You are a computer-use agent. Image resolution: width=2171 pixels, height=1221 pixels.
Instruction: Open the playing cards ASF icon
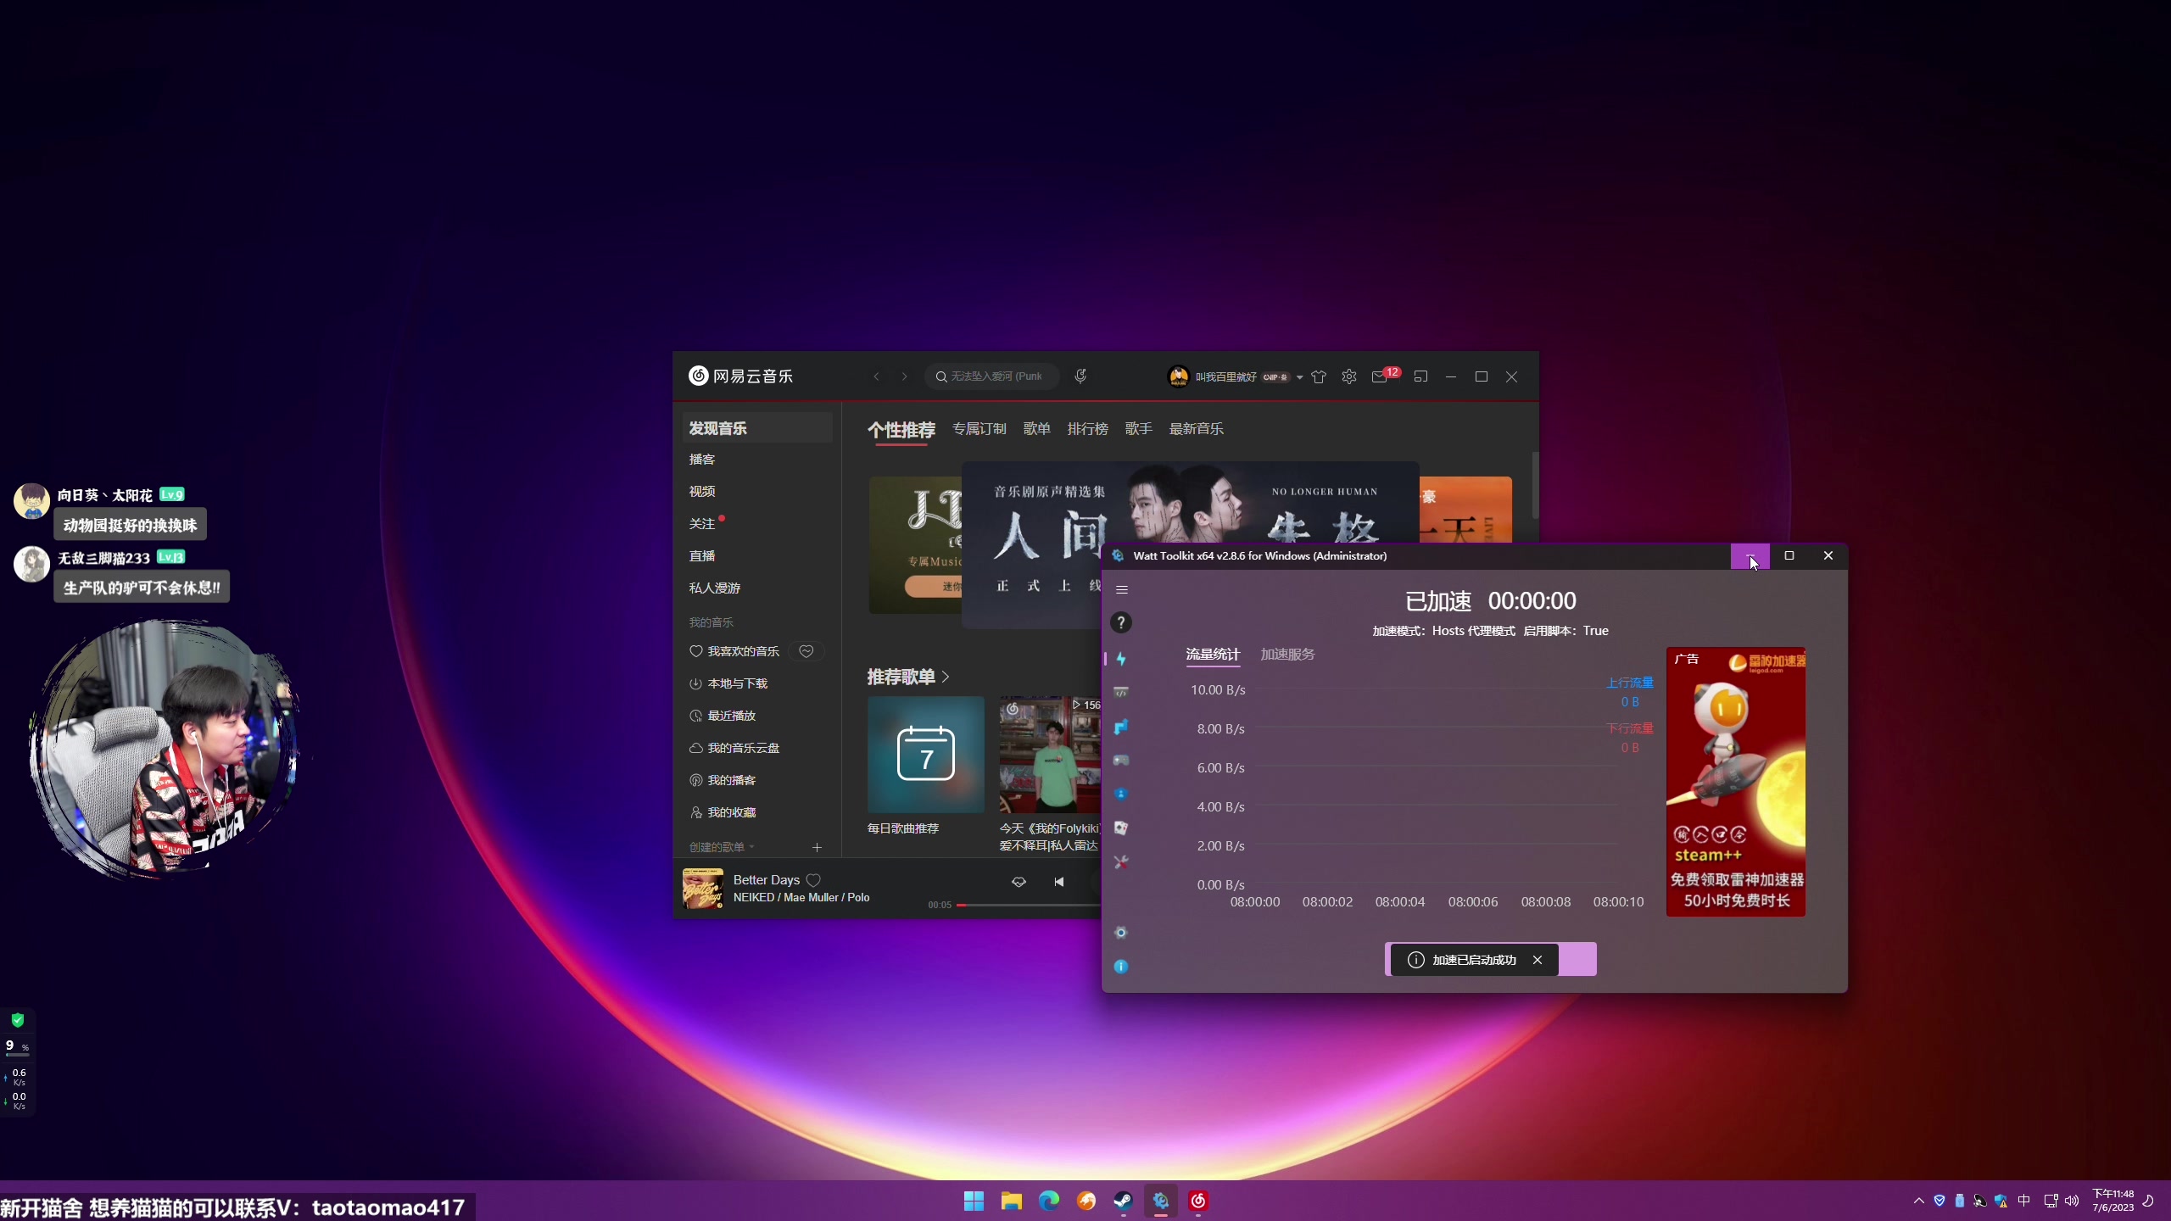[1121, 828]
